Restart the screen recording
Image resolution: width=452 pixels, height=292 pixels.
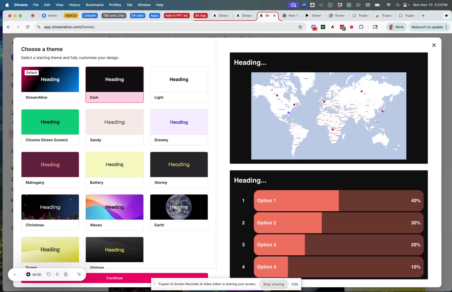coord(49,274)
